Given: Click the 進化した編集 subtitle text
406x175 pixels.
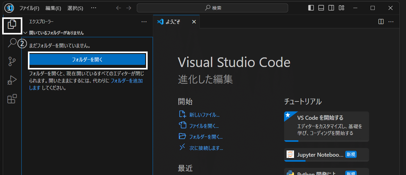Looking at the screenshot, I should click(x=205, y=79).
